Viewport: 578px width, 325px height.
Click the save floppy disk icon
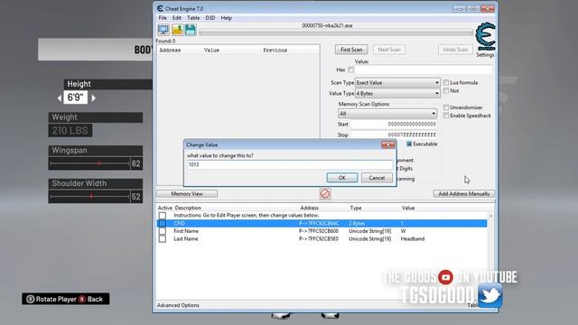(x=191, y=30)
